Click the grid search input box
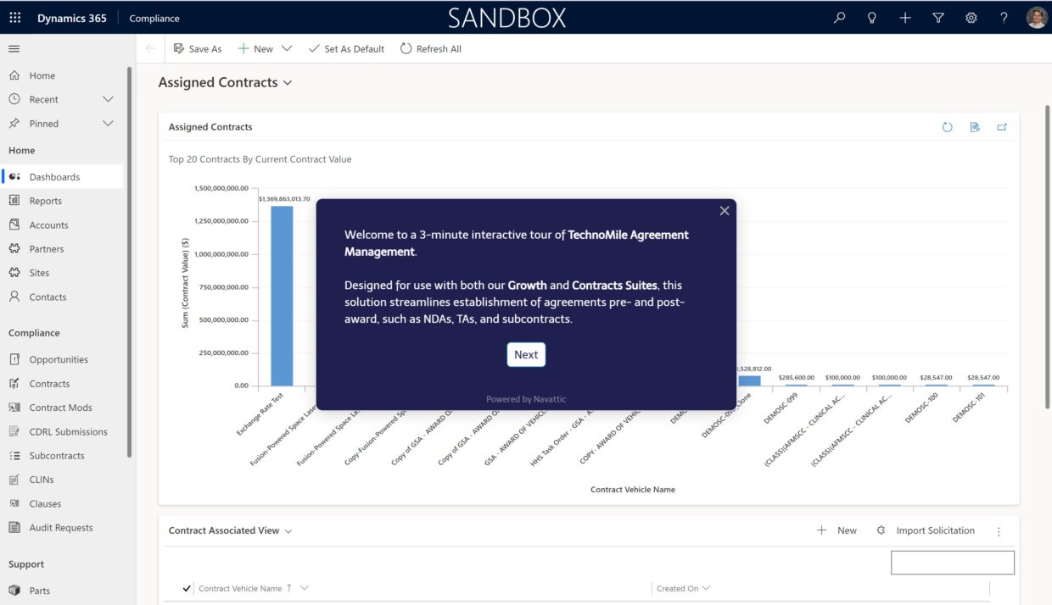Image resolution: width=1052 pixels, height=605 pixels. pos(952,563)
